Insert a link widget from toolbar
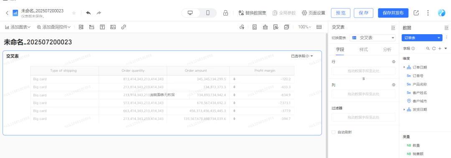This screenshot has height=158, width=451. coord(124,27)
